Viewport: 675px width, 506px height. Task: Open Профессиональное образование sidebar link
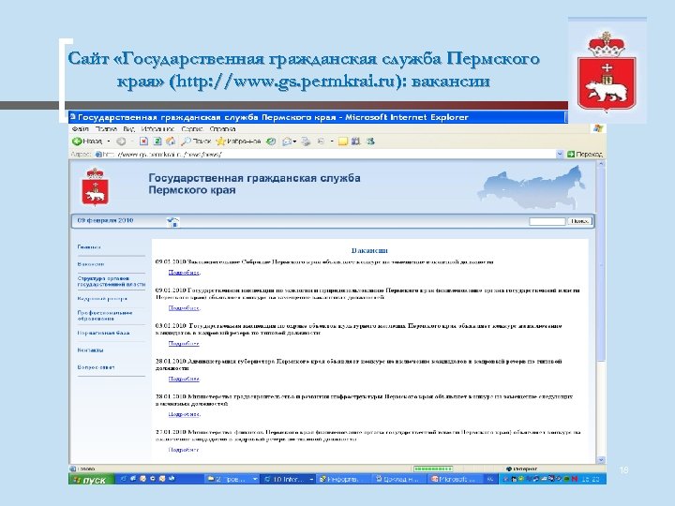tap(105, 316)
